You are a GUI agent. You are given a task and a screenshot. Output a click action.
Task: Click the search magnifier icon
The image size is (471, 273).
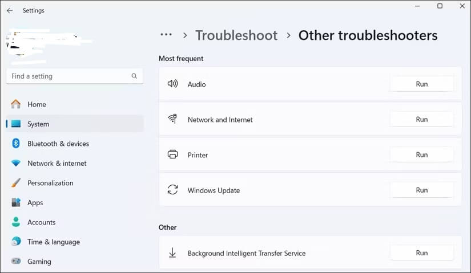coord(134,76)
